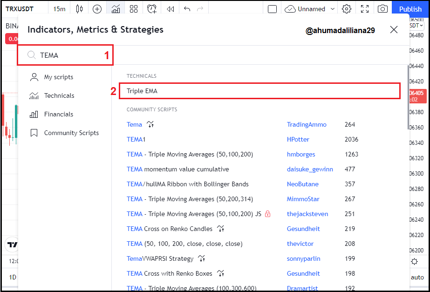Open author NeoButane profile
This screenshot has height=292, width=430.
coord(303,184)
